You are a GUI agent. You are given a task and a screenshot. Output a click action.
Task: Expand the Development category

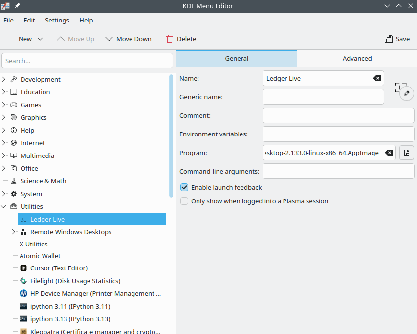pyautogui.click(x=4, y=79)
